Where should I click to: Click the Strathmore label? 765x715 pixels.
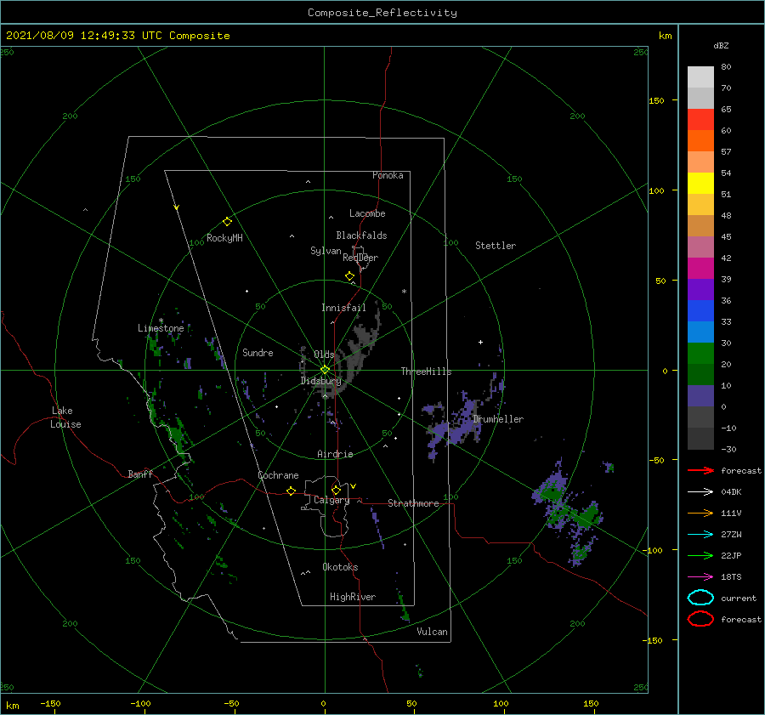click(x=413, y=503)
